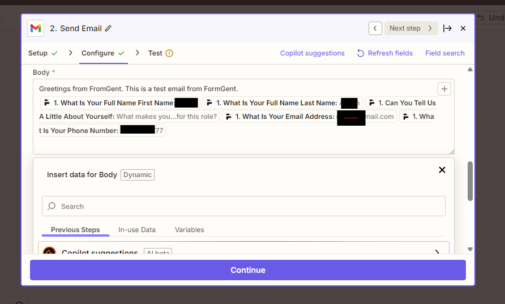Focus the Search data field
Viewport: 505px width, 304px height.
(243, 206)
